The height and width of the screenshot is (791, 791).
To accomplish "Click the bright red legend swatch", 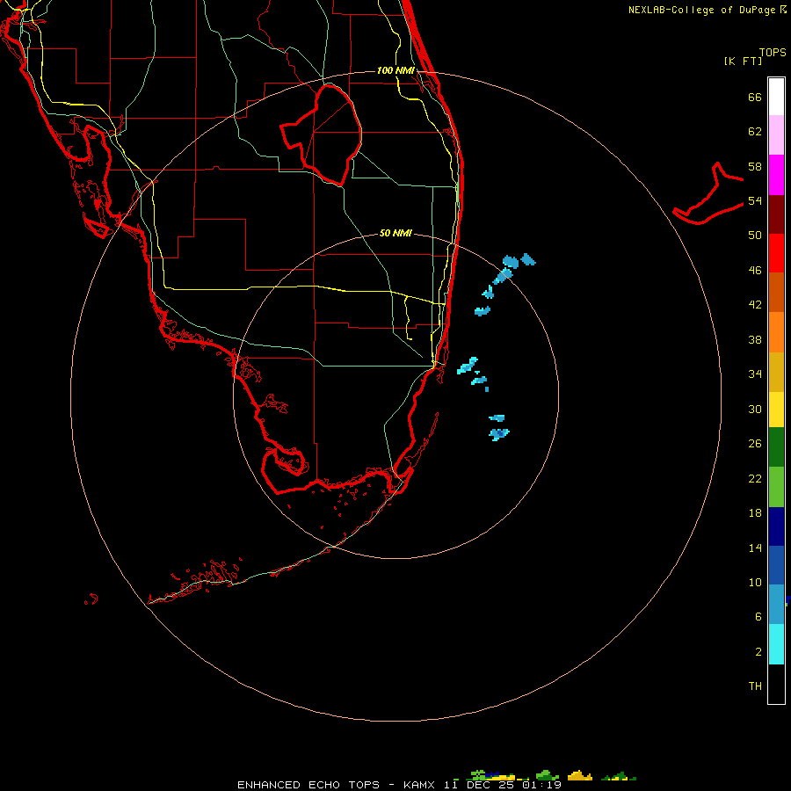I will click(776, 253).
